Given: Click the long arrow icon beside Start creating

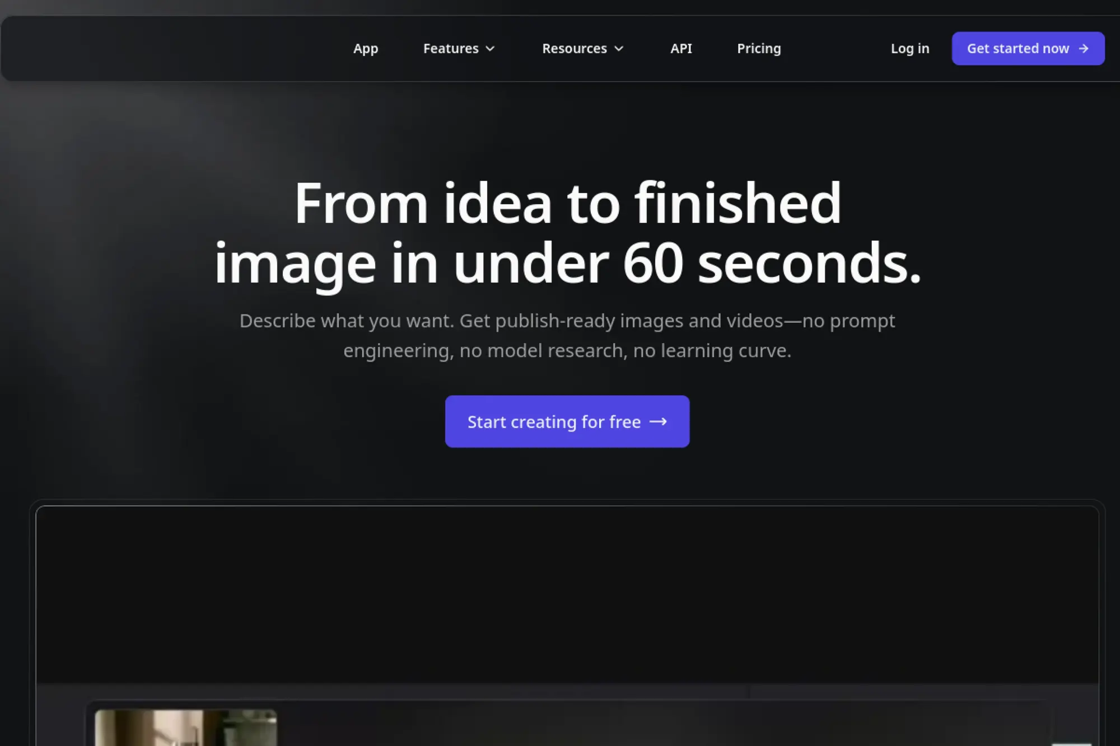Looking at the screenshot, I should [x=658, y=421].
